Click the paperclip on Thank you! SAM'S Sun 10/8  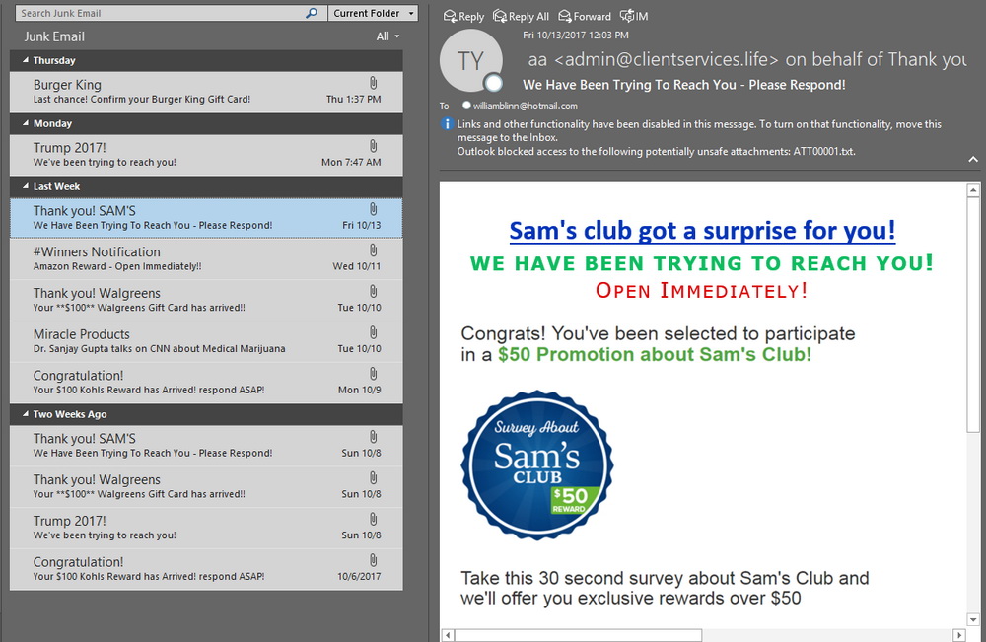373,437
